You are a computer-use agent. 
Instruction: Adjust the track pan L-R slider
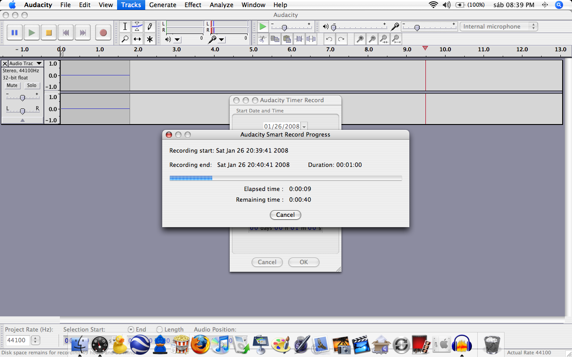22,111
